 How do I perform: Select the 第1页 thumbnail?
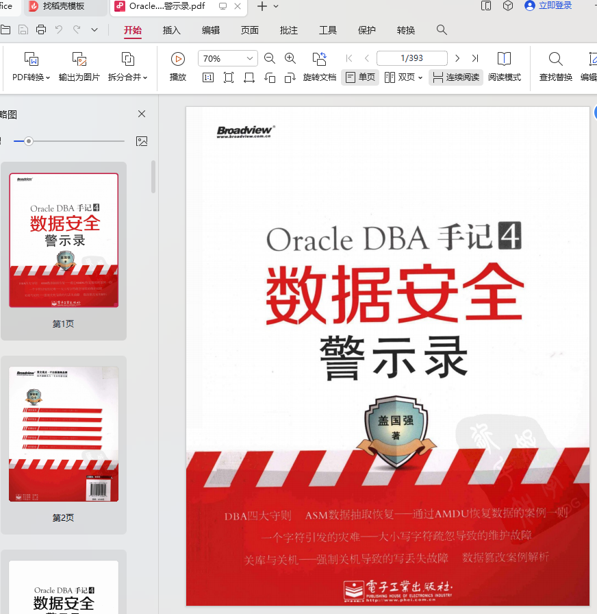pos(64,251)
